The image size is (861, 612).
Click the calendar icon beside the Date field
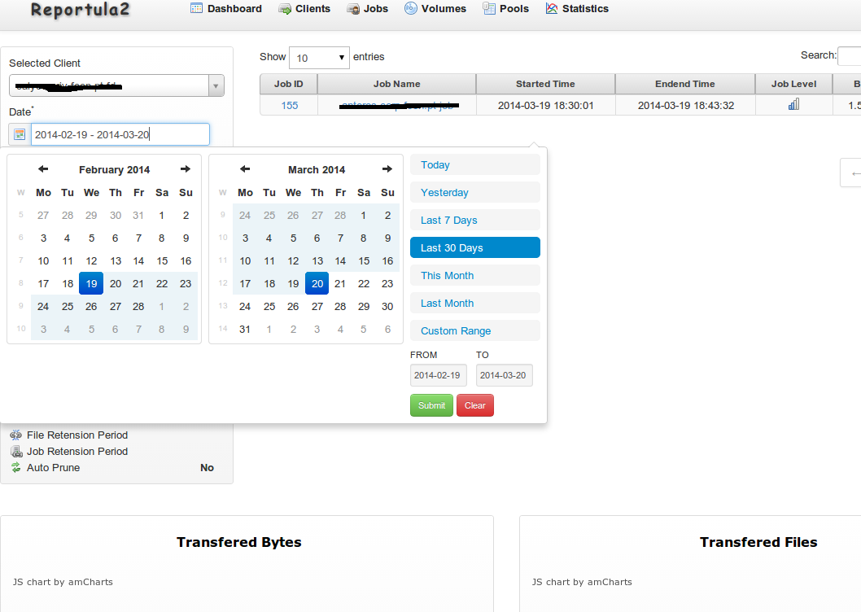tap(18, 133)
